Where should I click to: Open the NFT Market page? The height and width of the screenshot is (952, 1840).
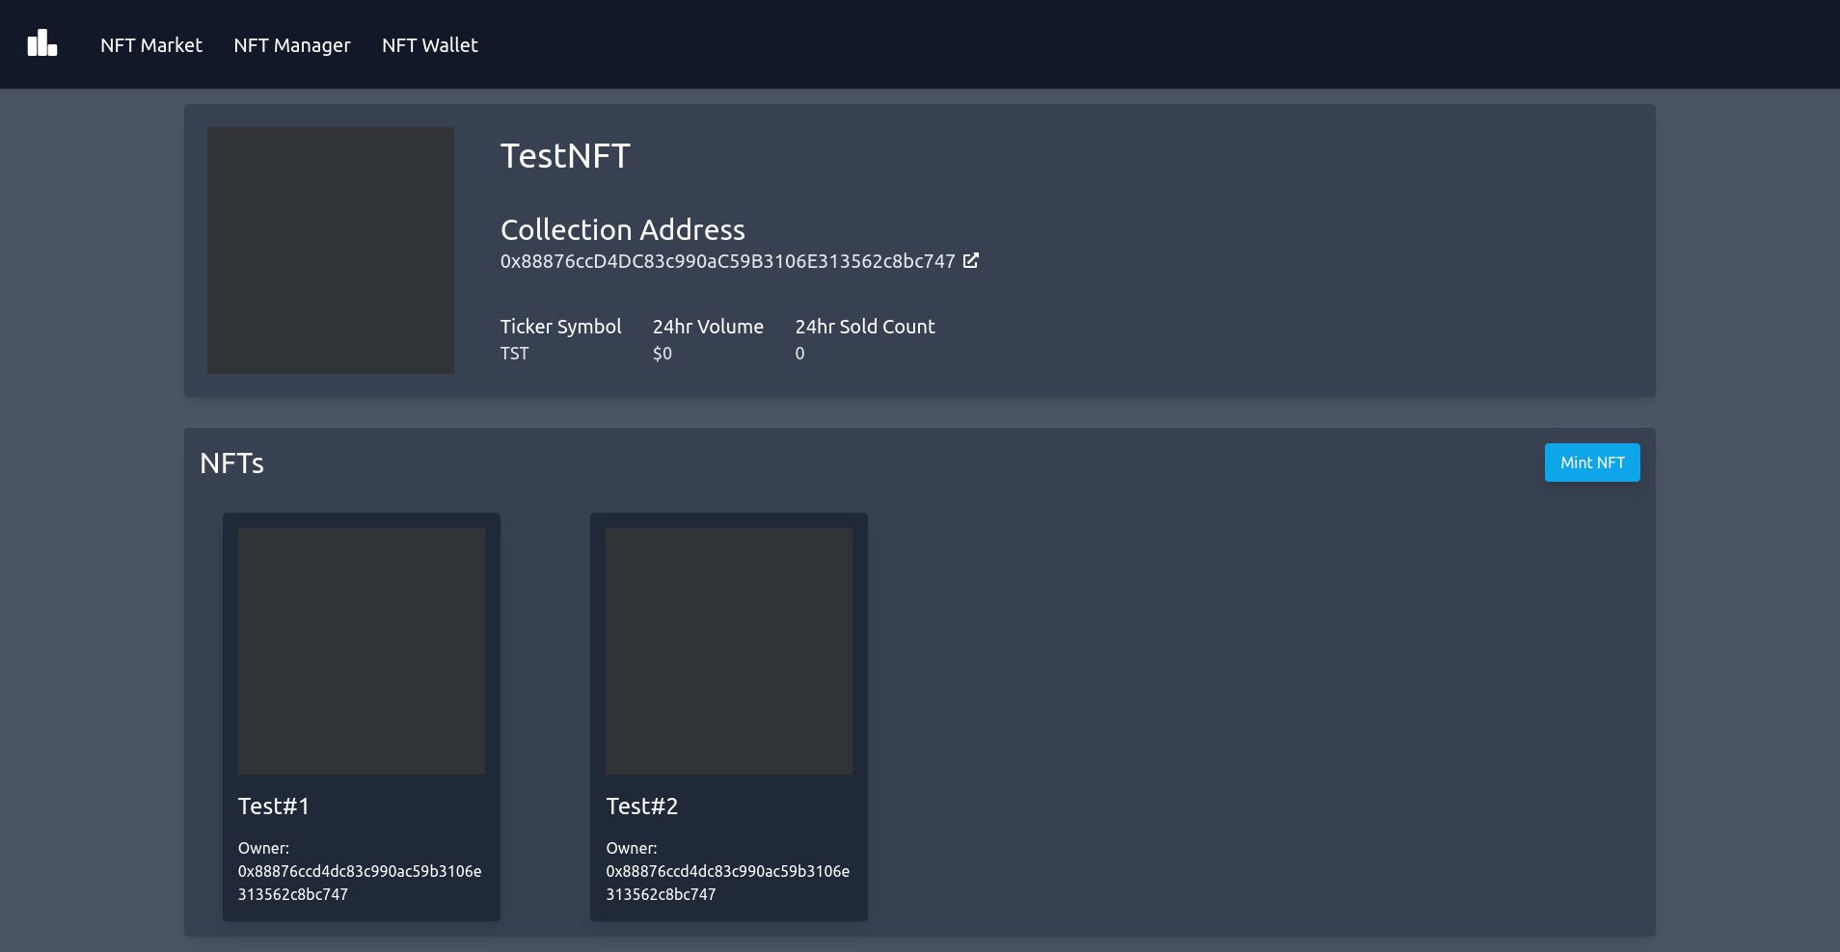[x=151, y=45]
